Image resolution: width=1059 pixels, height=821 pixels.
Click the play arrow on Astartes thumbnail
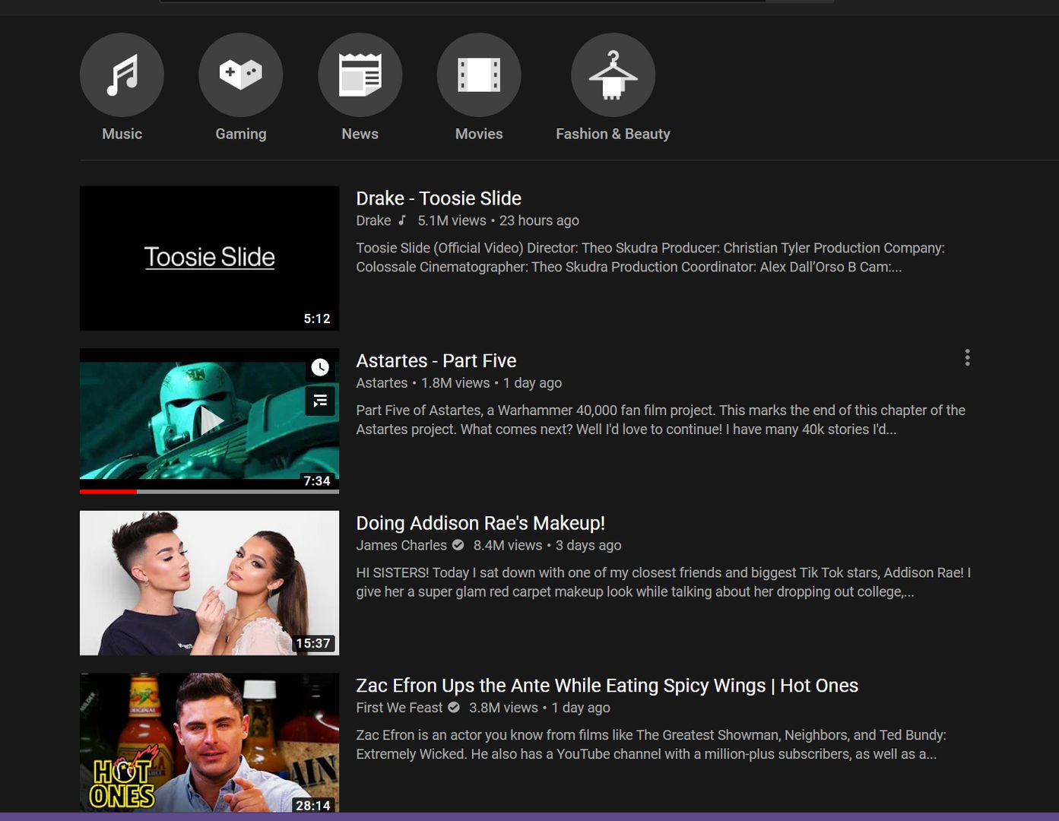click(211, 420)
